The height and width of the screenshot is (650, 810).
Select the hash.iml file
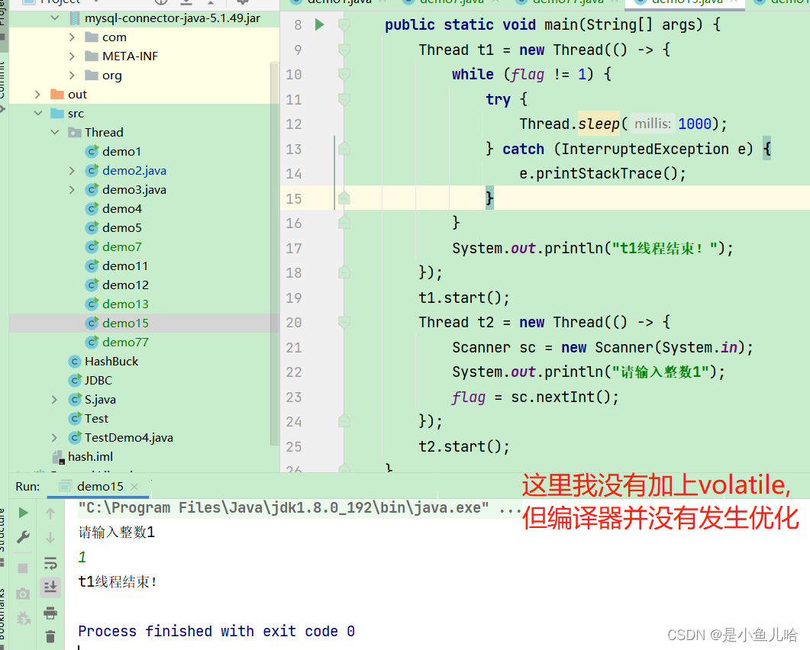[90, 456]
